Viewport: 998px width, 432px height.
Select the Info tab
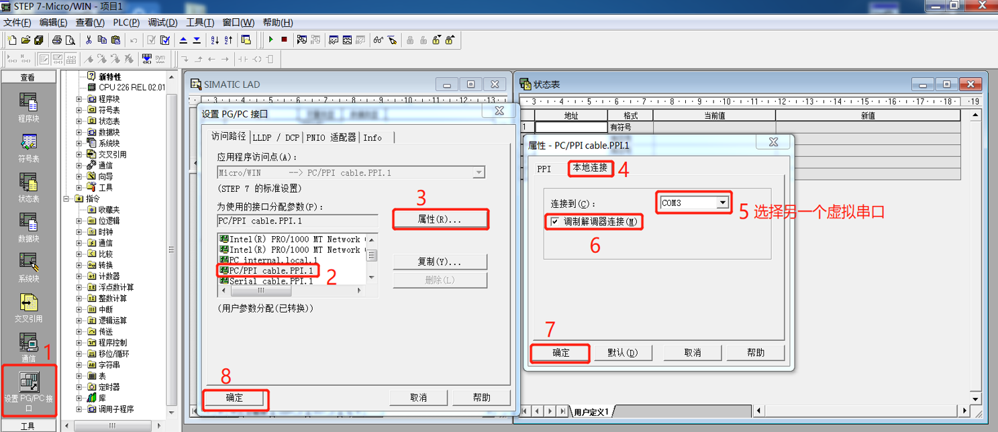(x=372, y=138)
